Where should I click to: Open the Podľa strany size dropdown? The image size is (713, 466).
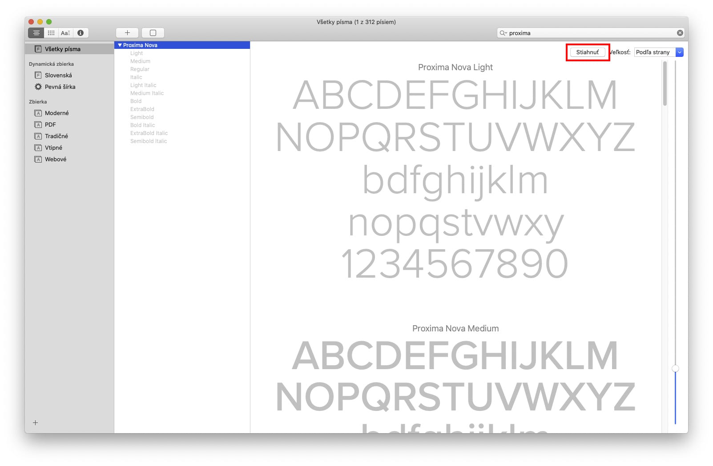coord(659,52)
